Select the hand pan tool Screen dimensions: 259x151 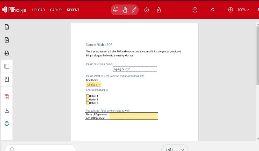click(x=125, y=10)
